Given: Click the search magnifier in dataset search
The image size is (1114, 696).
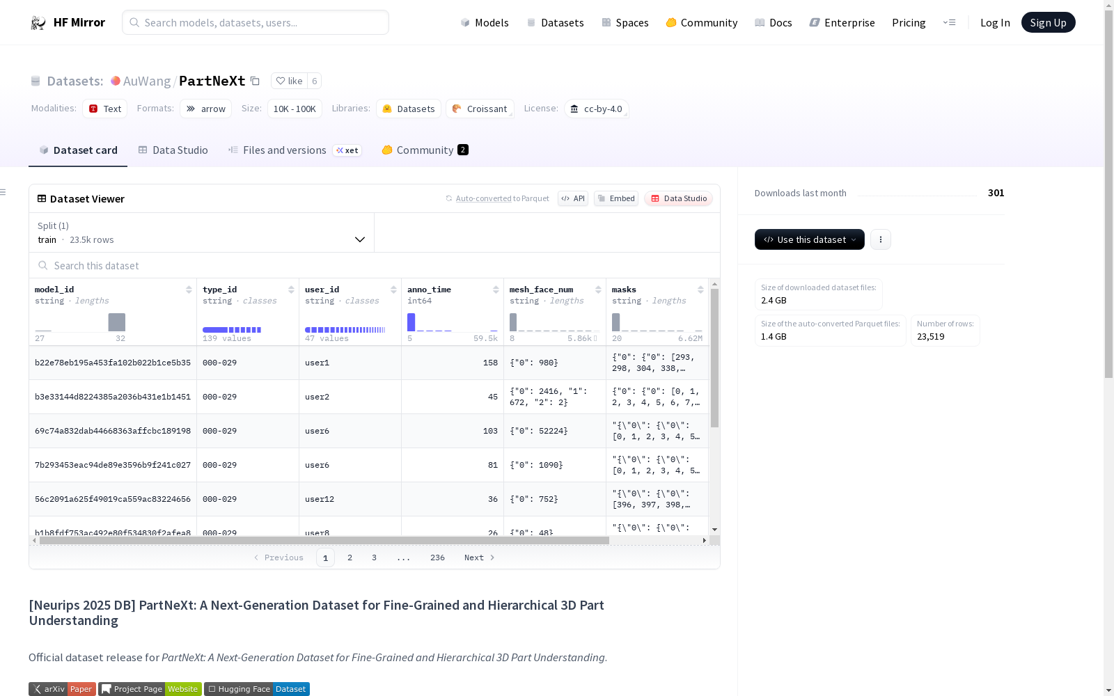Looking at the screenshot, I should tap(43, 266).
